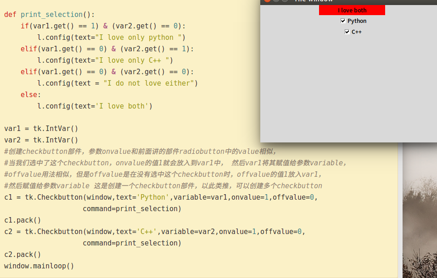Click the comment line starting '#offvalue用法相似'

coord(163,174)
